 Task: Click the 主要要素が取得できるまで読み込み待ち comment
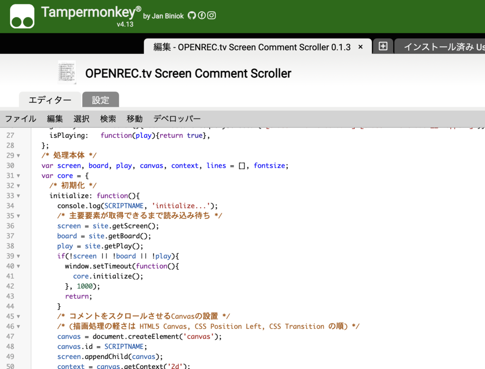pyautogui.click(x=139, y=215)
